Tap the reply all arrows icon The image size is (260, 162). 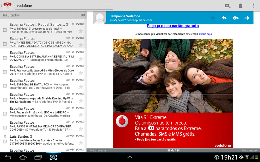tap(236, 18)
